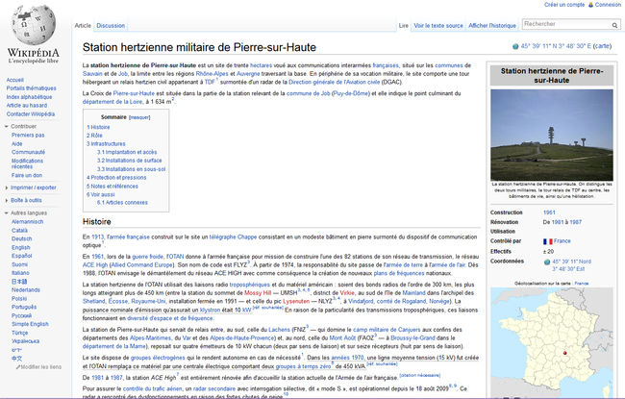
Task: Open Portails thématiques link
Action: click(x=31, y=88)
